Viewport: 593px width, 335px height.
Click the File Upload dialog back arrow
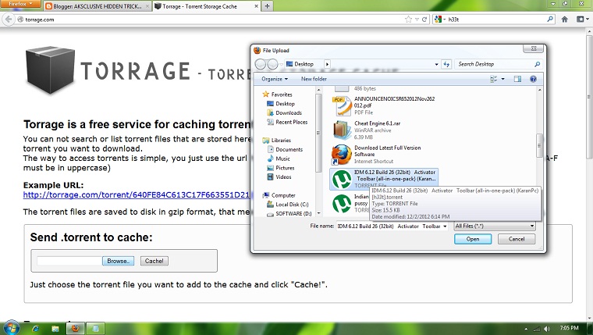point(260,64)
